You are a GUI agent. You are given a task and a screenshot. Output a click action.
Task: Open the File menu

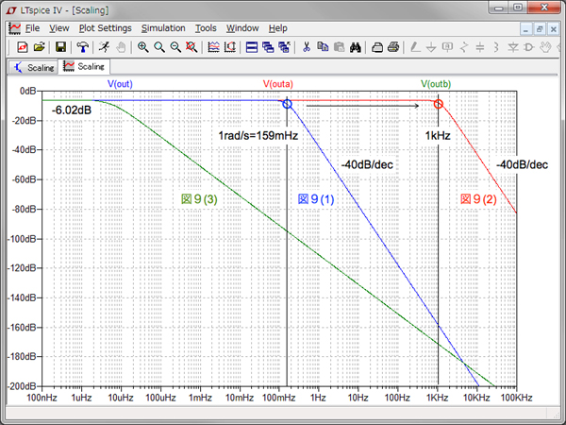(32, 28)
